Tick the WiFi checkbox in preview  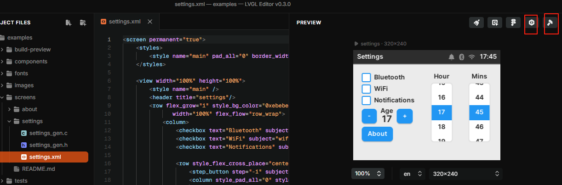pos(366,89)
